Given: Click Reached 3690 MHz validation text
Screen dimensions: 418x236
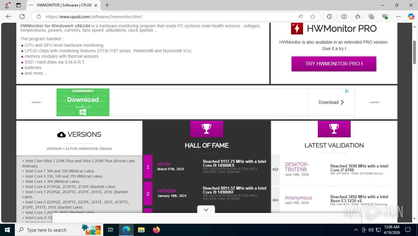Looking at the screenshot, I should [x=359, y=168].
